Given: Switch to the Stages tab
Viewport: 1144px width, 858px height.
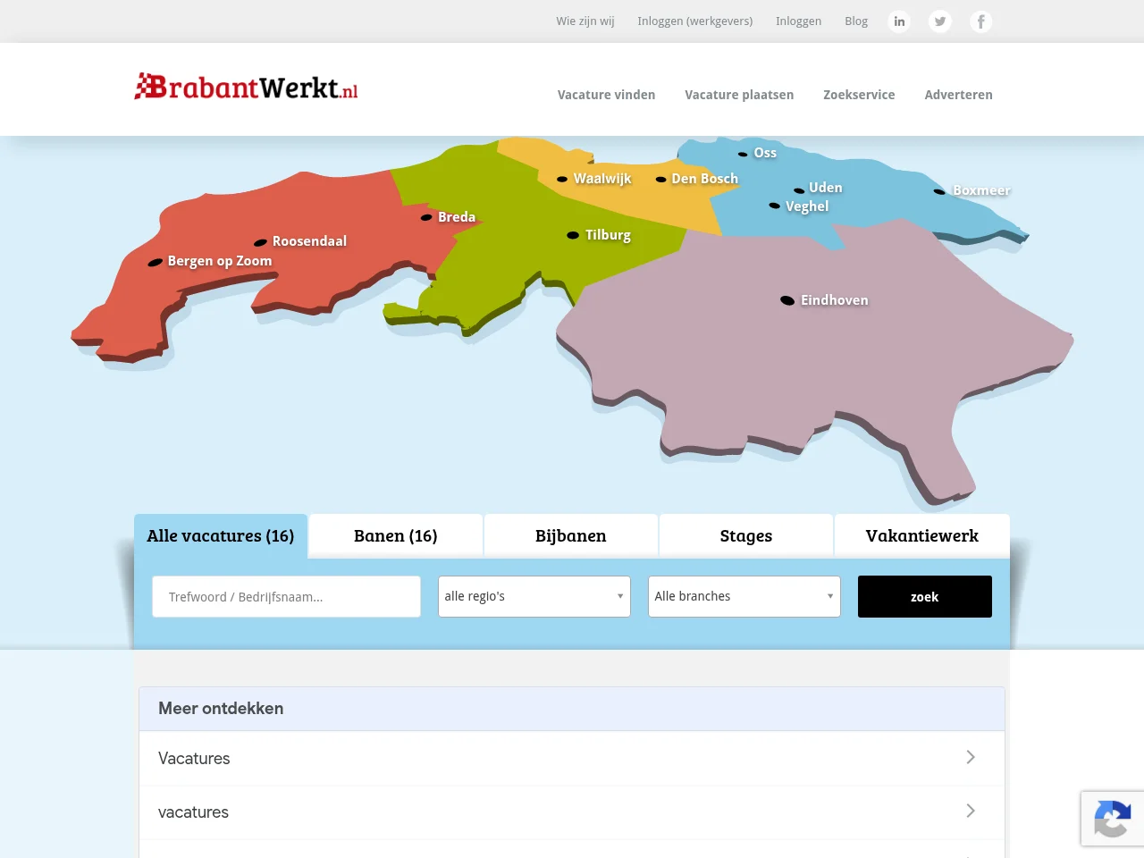Looking at the screenshot, I should [746, 536].
